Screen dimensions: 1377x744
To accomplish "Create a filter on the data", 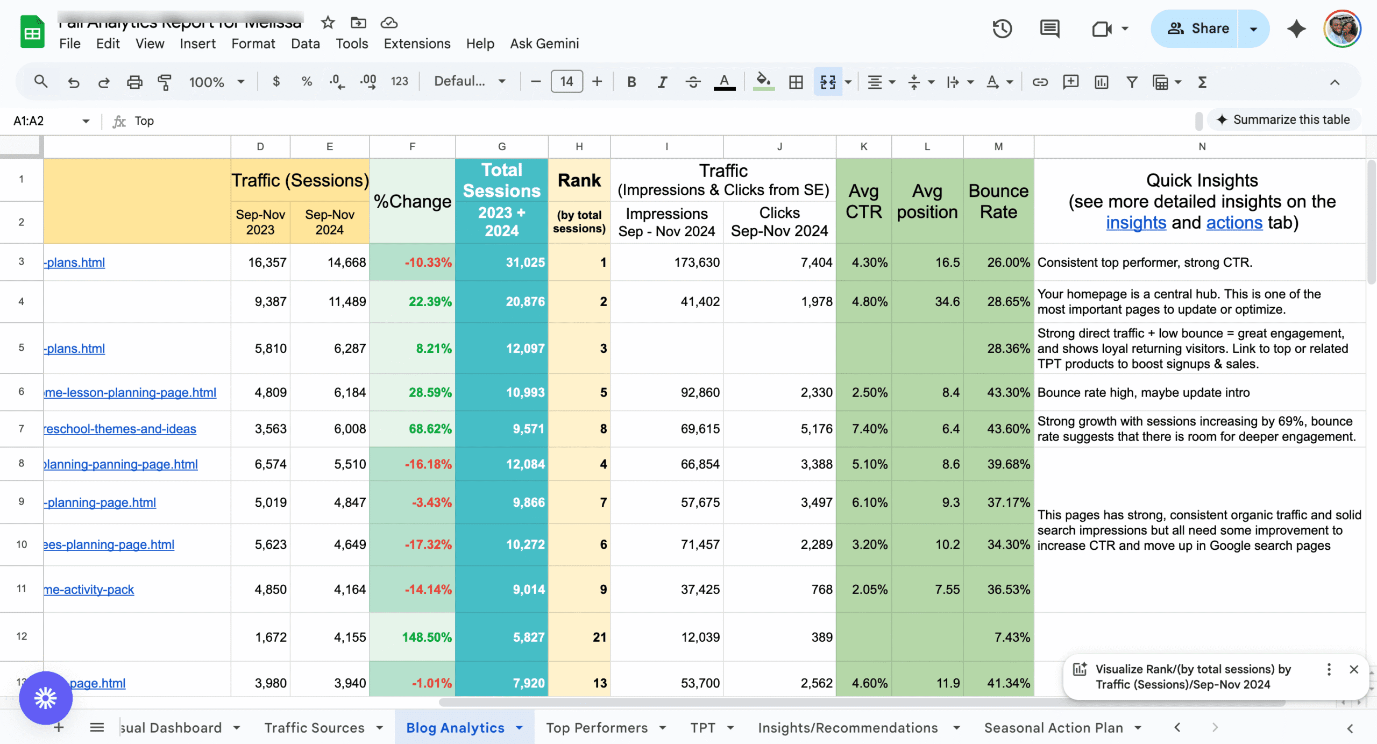I will [1132, 82].
